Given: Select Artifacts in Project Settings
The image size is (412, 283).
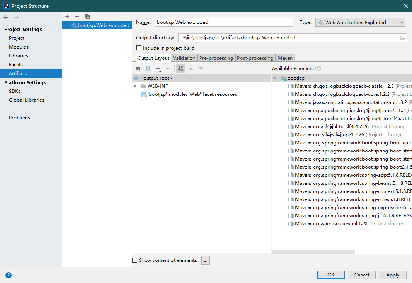Looking at the screenshot, I should 31,74.
